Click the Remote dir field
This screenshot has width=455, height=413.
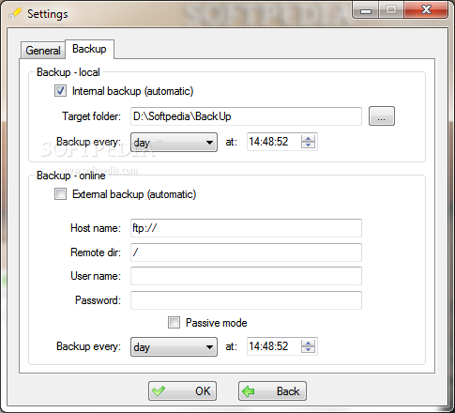pos(246,252)
